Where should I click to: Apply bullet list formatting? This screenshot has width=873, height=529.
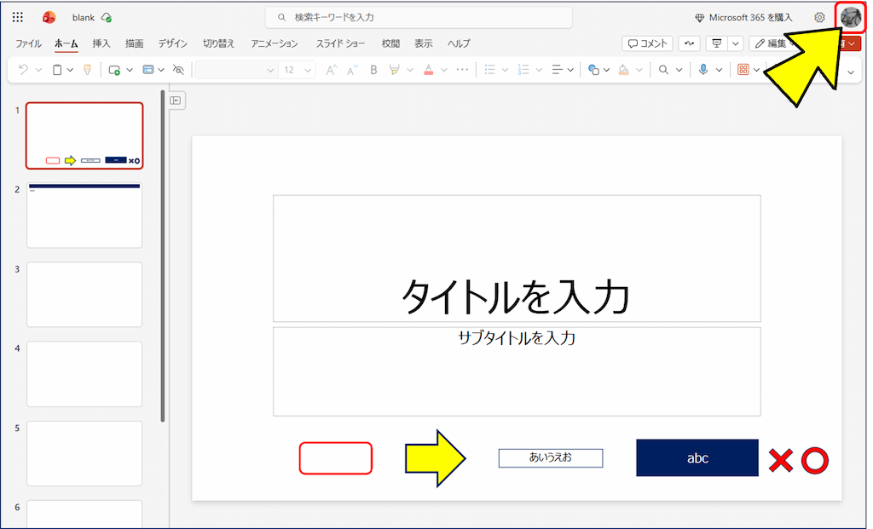click(x=492, y=70)
